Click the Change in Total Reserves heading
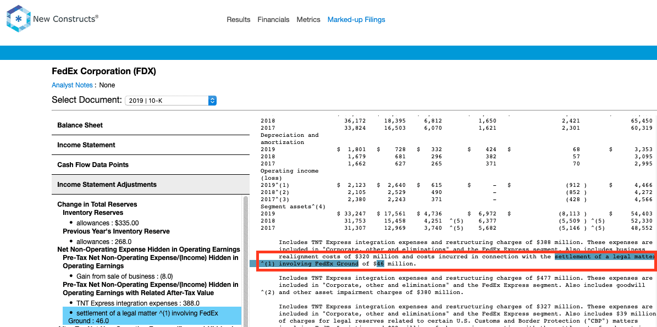This screenshot has height=327, width=657. [97, 204]
